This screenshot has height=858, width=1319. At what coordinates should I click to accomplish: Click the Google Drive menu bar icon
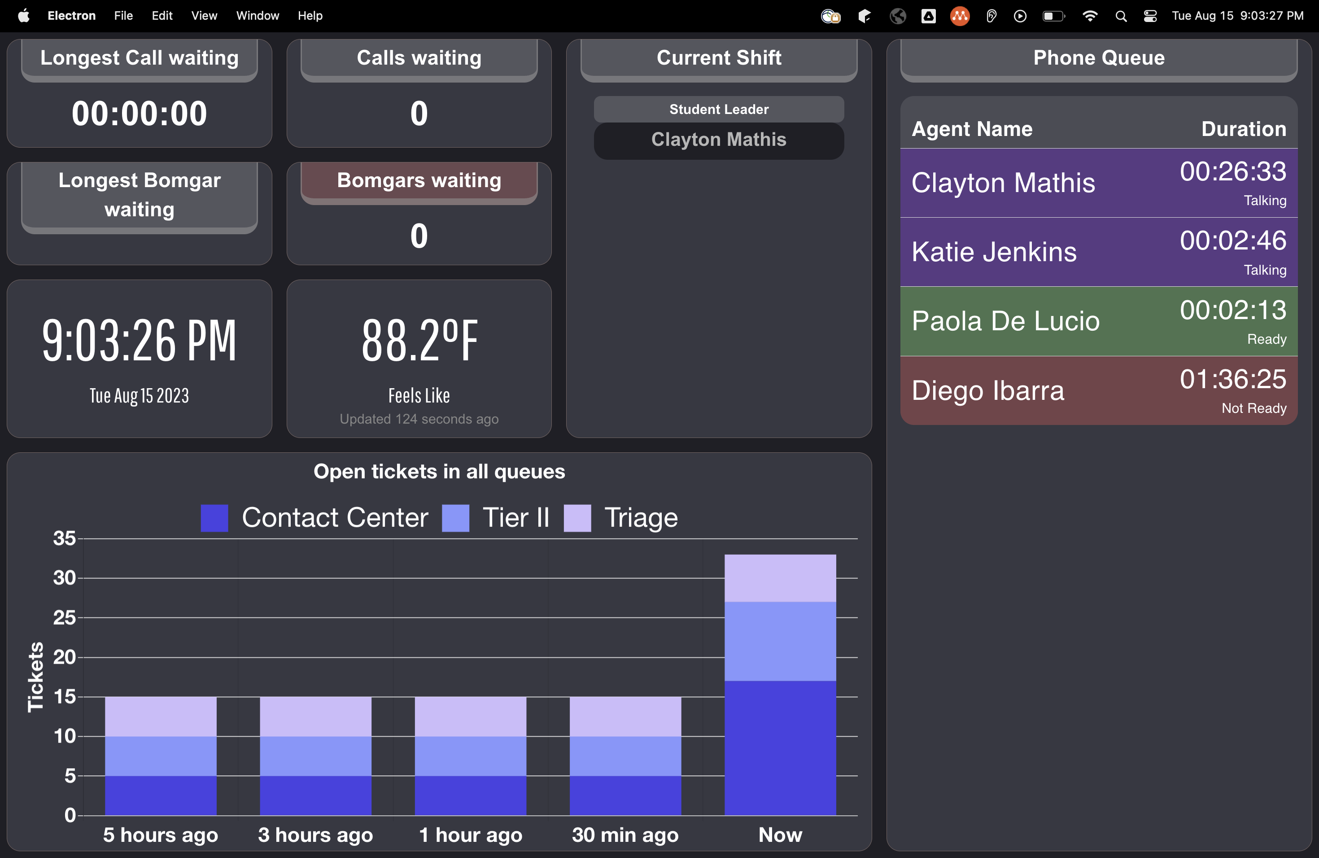tap(928, 16)
